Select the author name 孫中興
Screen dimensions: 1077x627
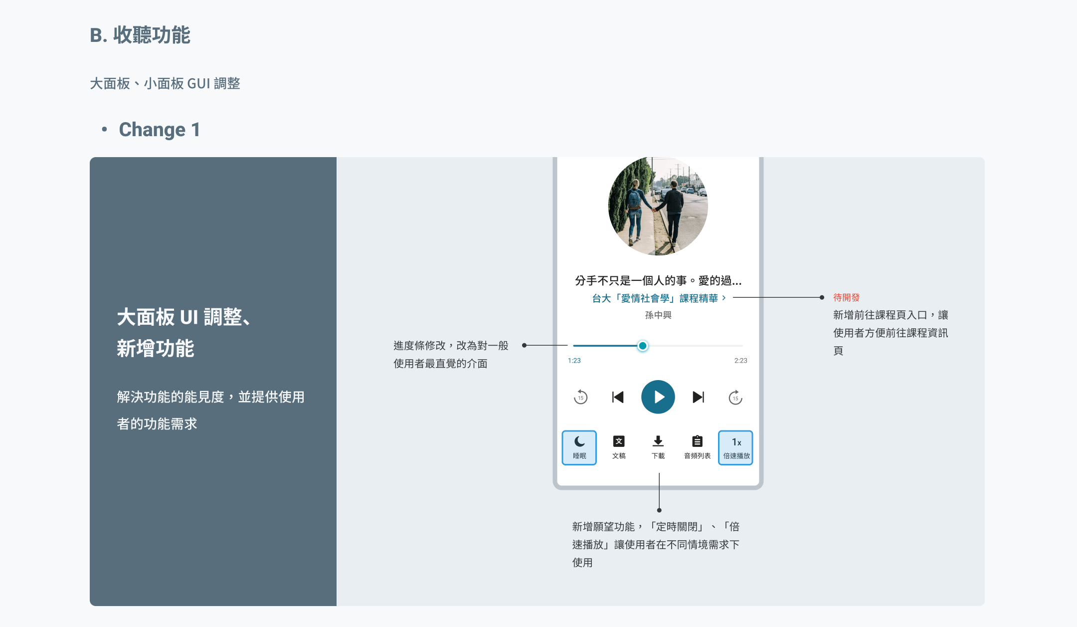coord(658,315)
